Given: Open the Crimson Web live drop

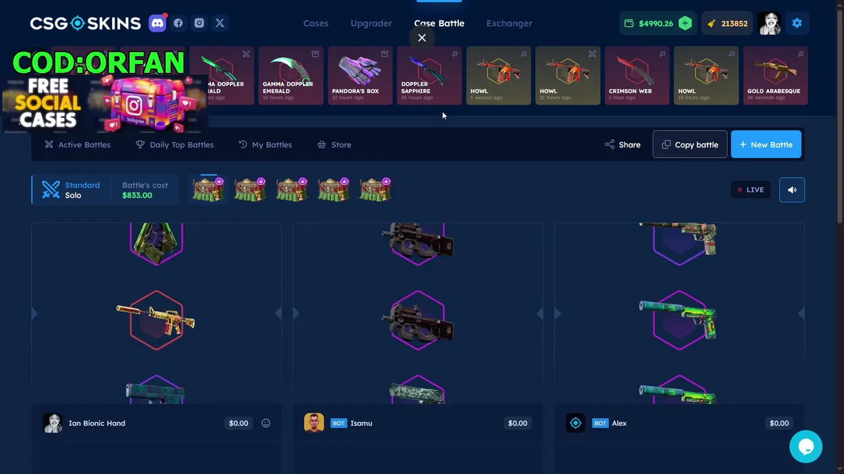Looking at the screenshot, I should 637,76.
